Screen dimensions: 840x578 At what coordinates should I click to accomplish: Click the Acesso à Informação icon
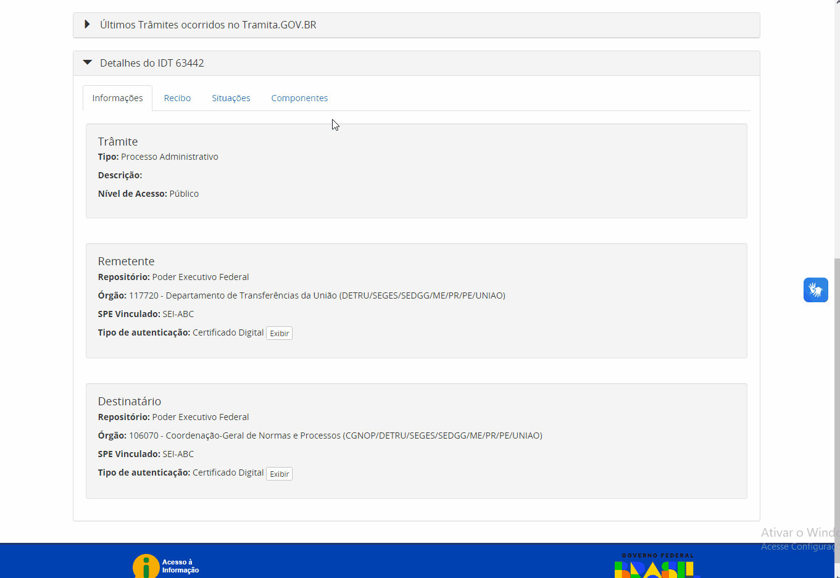(x=165, y=566)
